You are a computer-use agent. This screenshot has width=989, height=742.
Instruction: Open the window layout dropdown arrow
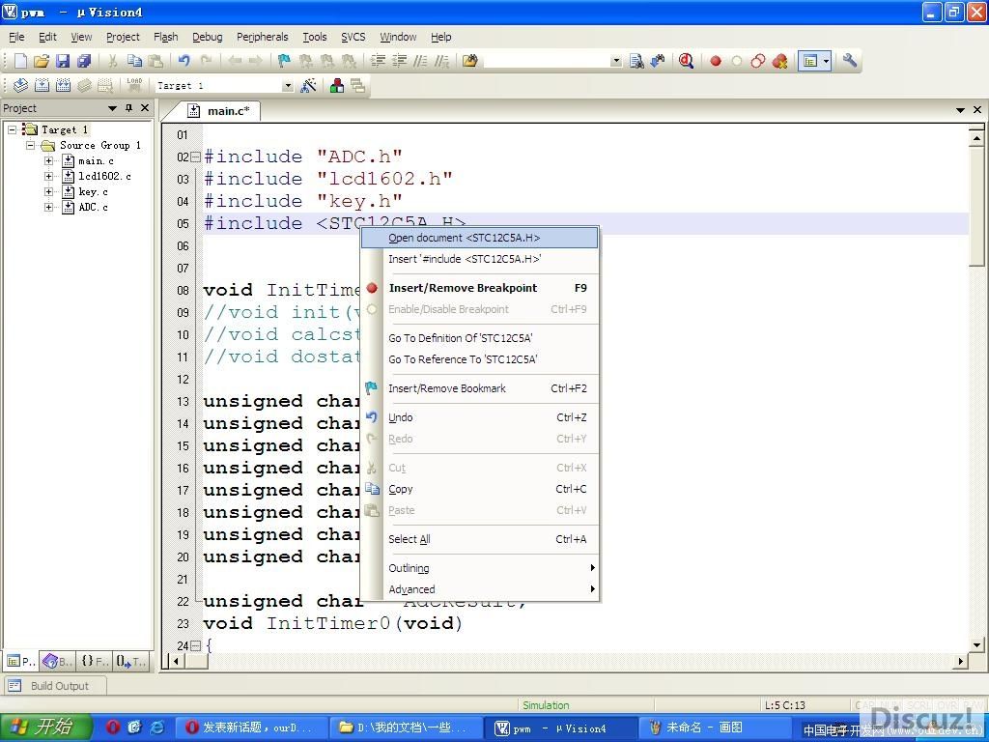[x=826, y=61]
